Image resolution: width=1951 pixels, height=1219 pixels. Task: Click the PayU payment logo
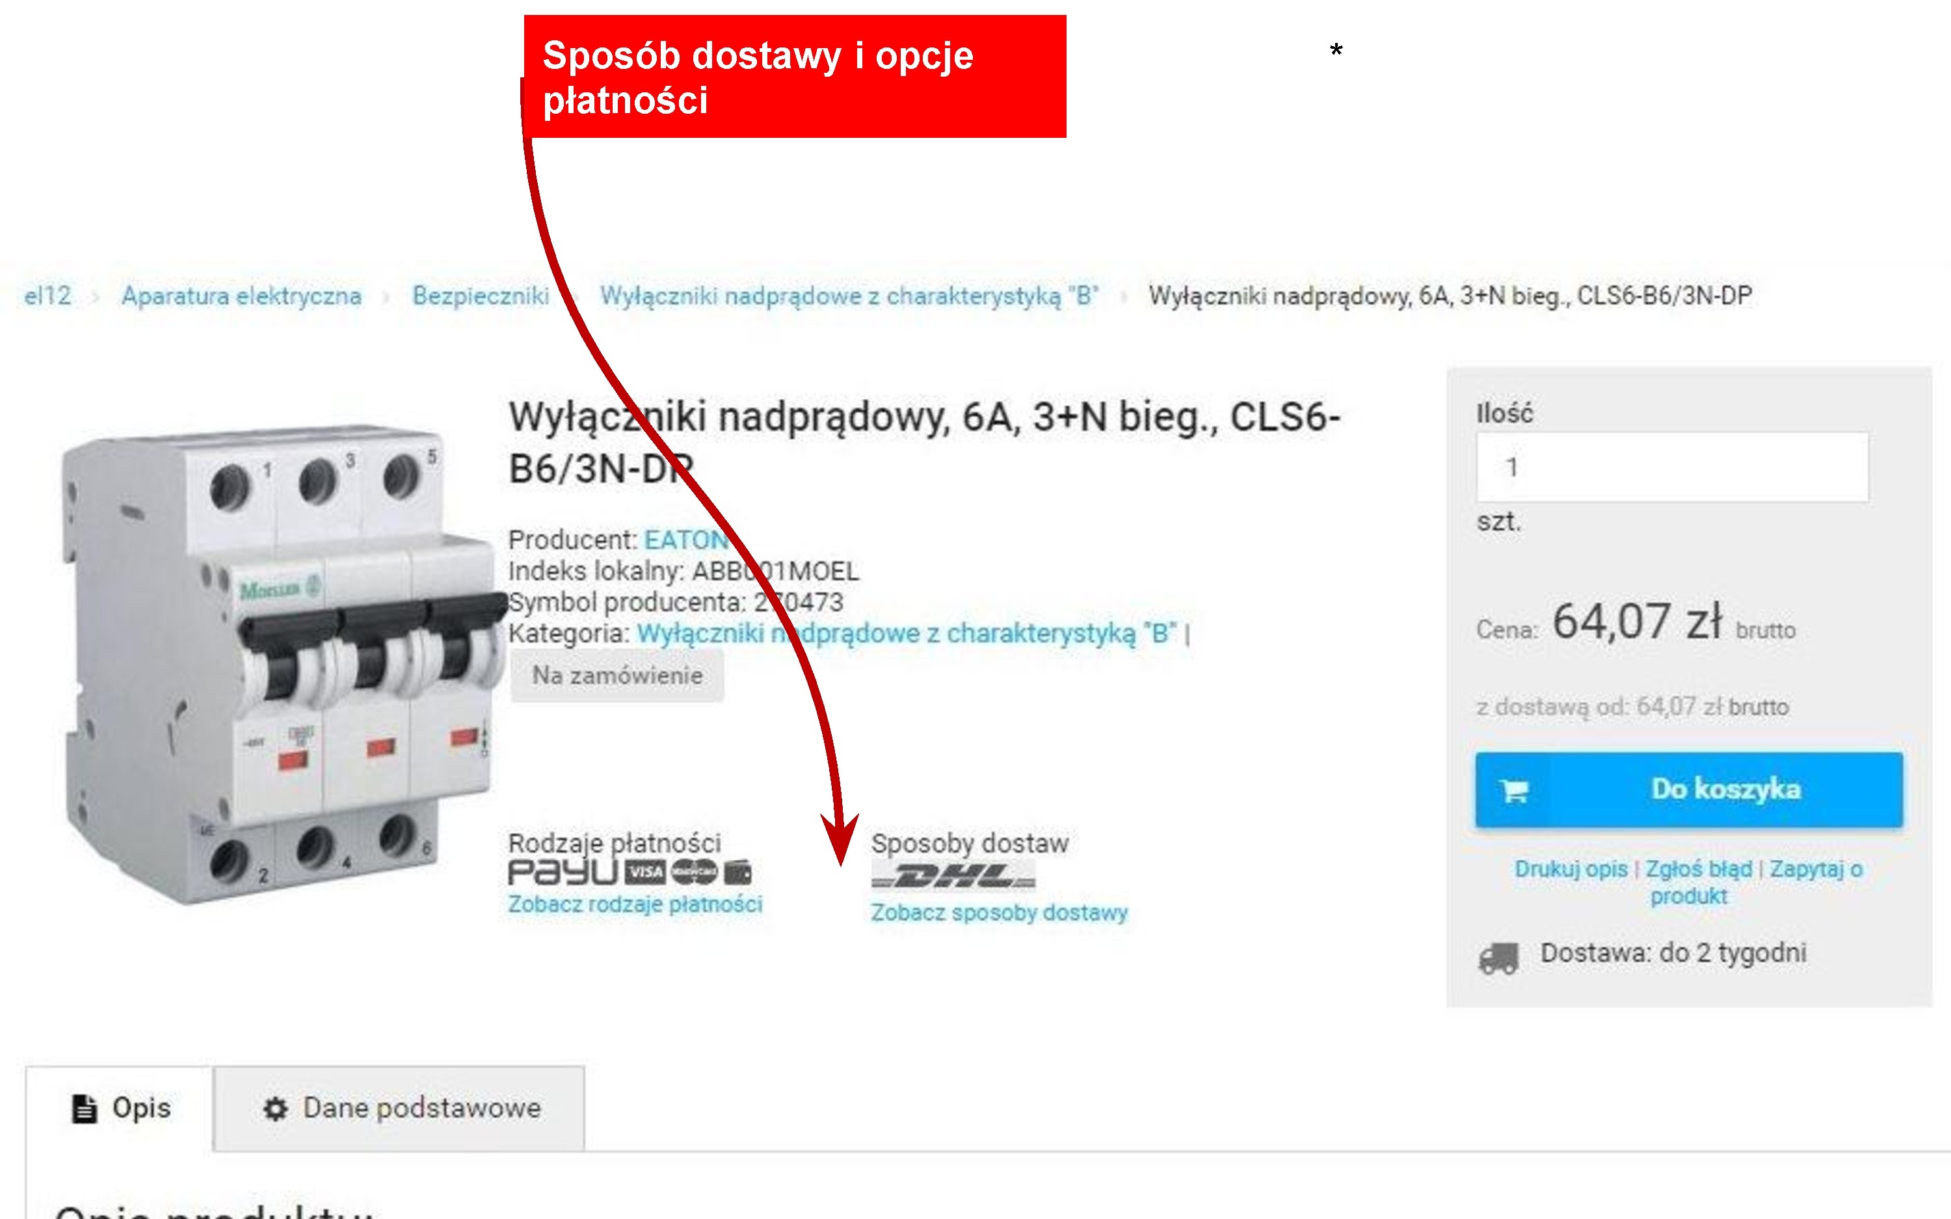click(563, 873)
